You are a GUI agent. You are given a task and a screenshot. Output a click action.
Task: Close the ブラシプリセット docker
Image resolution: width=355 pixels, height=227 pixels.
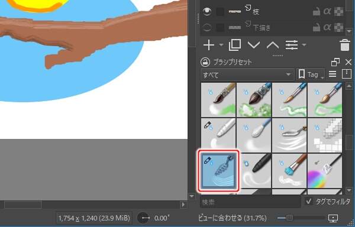pyautogui.click(x=348, y=62)
